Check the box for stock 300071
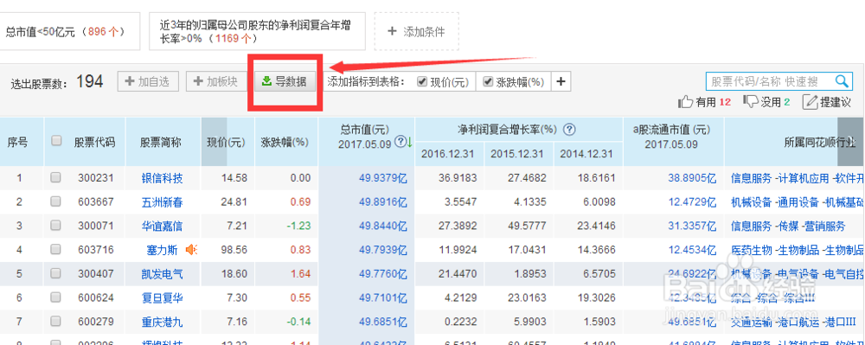Image resolution: width=865 pixels, height=345 pixels. click(x=55, y=226)
